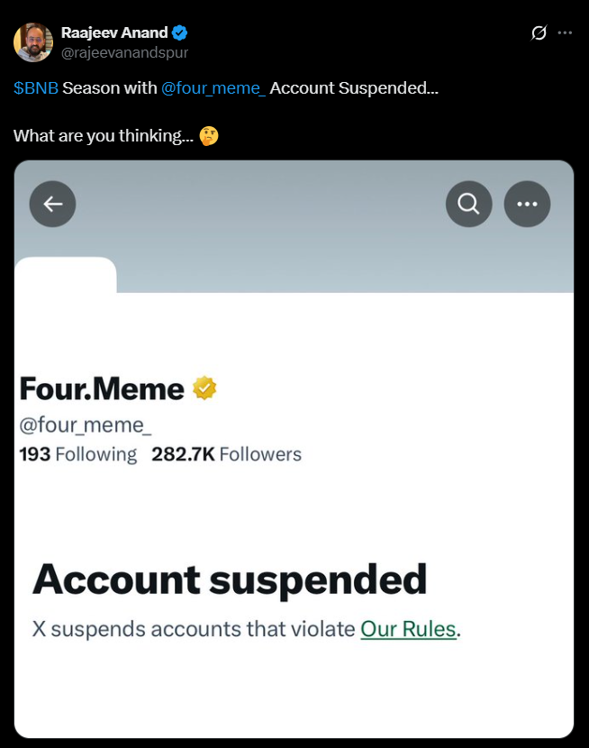Click the blank profile photo placeholder
Viewport: 589px width, 748px height.
pyautogui.click(x=66, y=276)
